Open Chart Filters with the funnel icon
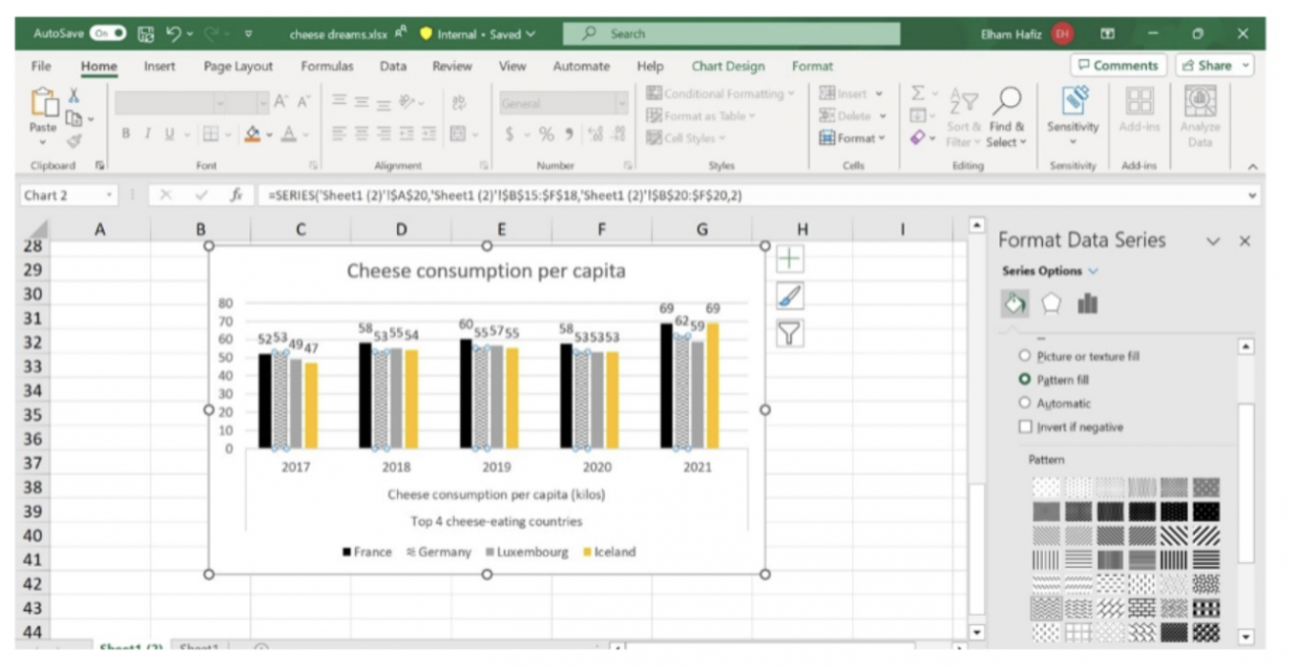The height and width of the screenshot is (669, 1294). pos(789,333)
